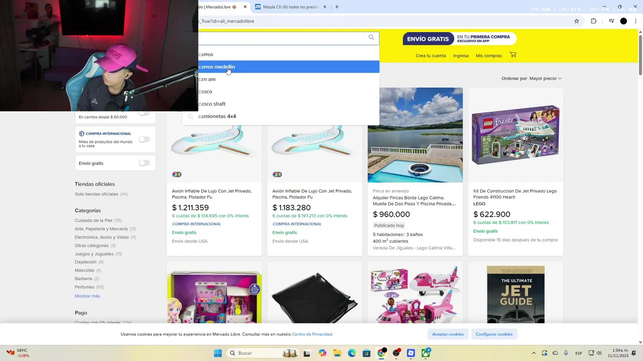
Task: Turn on the Envío gratis switch
Action: tap(144, 163)
